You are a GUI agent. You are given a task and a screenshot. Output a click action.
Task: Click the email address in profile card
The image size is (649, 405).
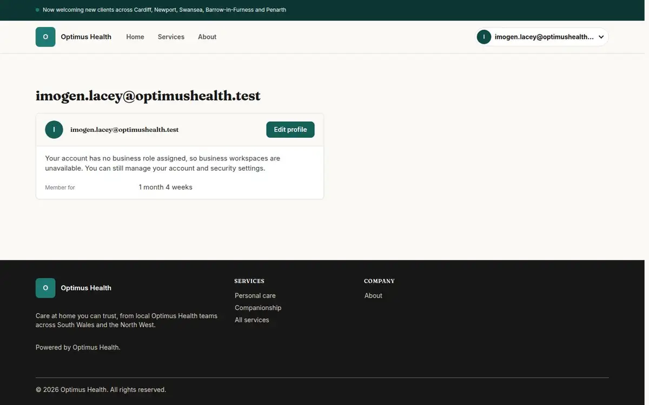pyautogui.click(x=124, y=130)
